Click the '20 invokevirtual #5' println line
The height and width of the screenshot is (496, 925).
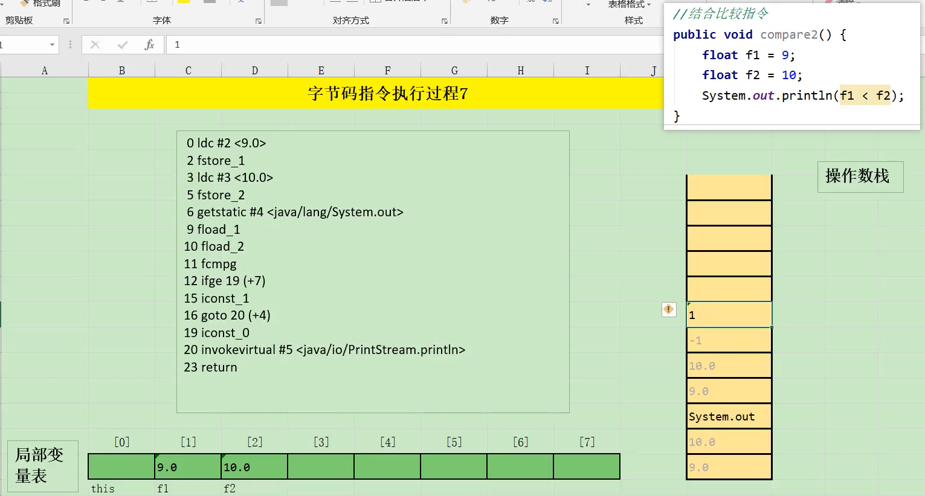click(x=324, y=350)
